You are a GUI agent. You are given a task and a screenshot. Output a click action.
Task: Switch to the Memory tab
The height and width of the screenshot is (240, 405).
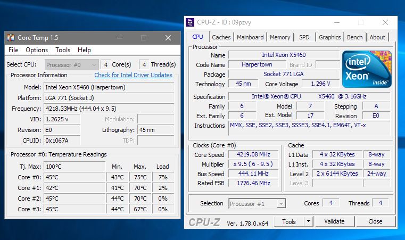(280, 37)
